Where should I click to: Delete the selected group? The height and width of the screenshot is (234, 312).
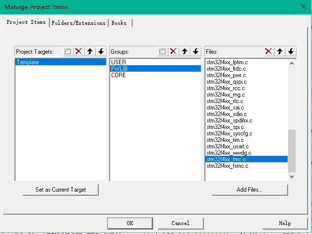(173, 51)
